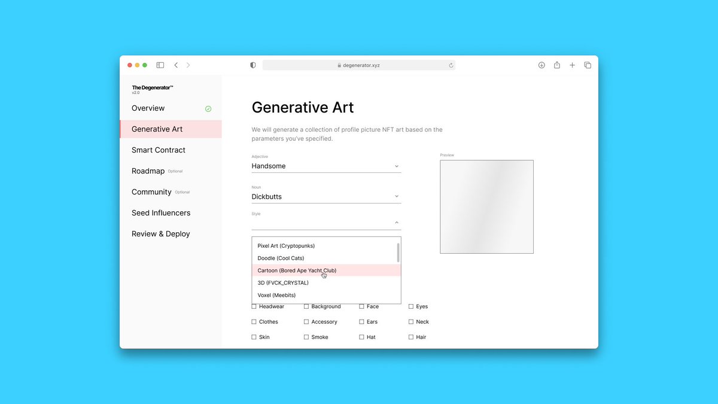Image resolution: width=718 pixels, height=404 pixels.
Task: Enable the Eyes trait checkbox
Action: 411,306
